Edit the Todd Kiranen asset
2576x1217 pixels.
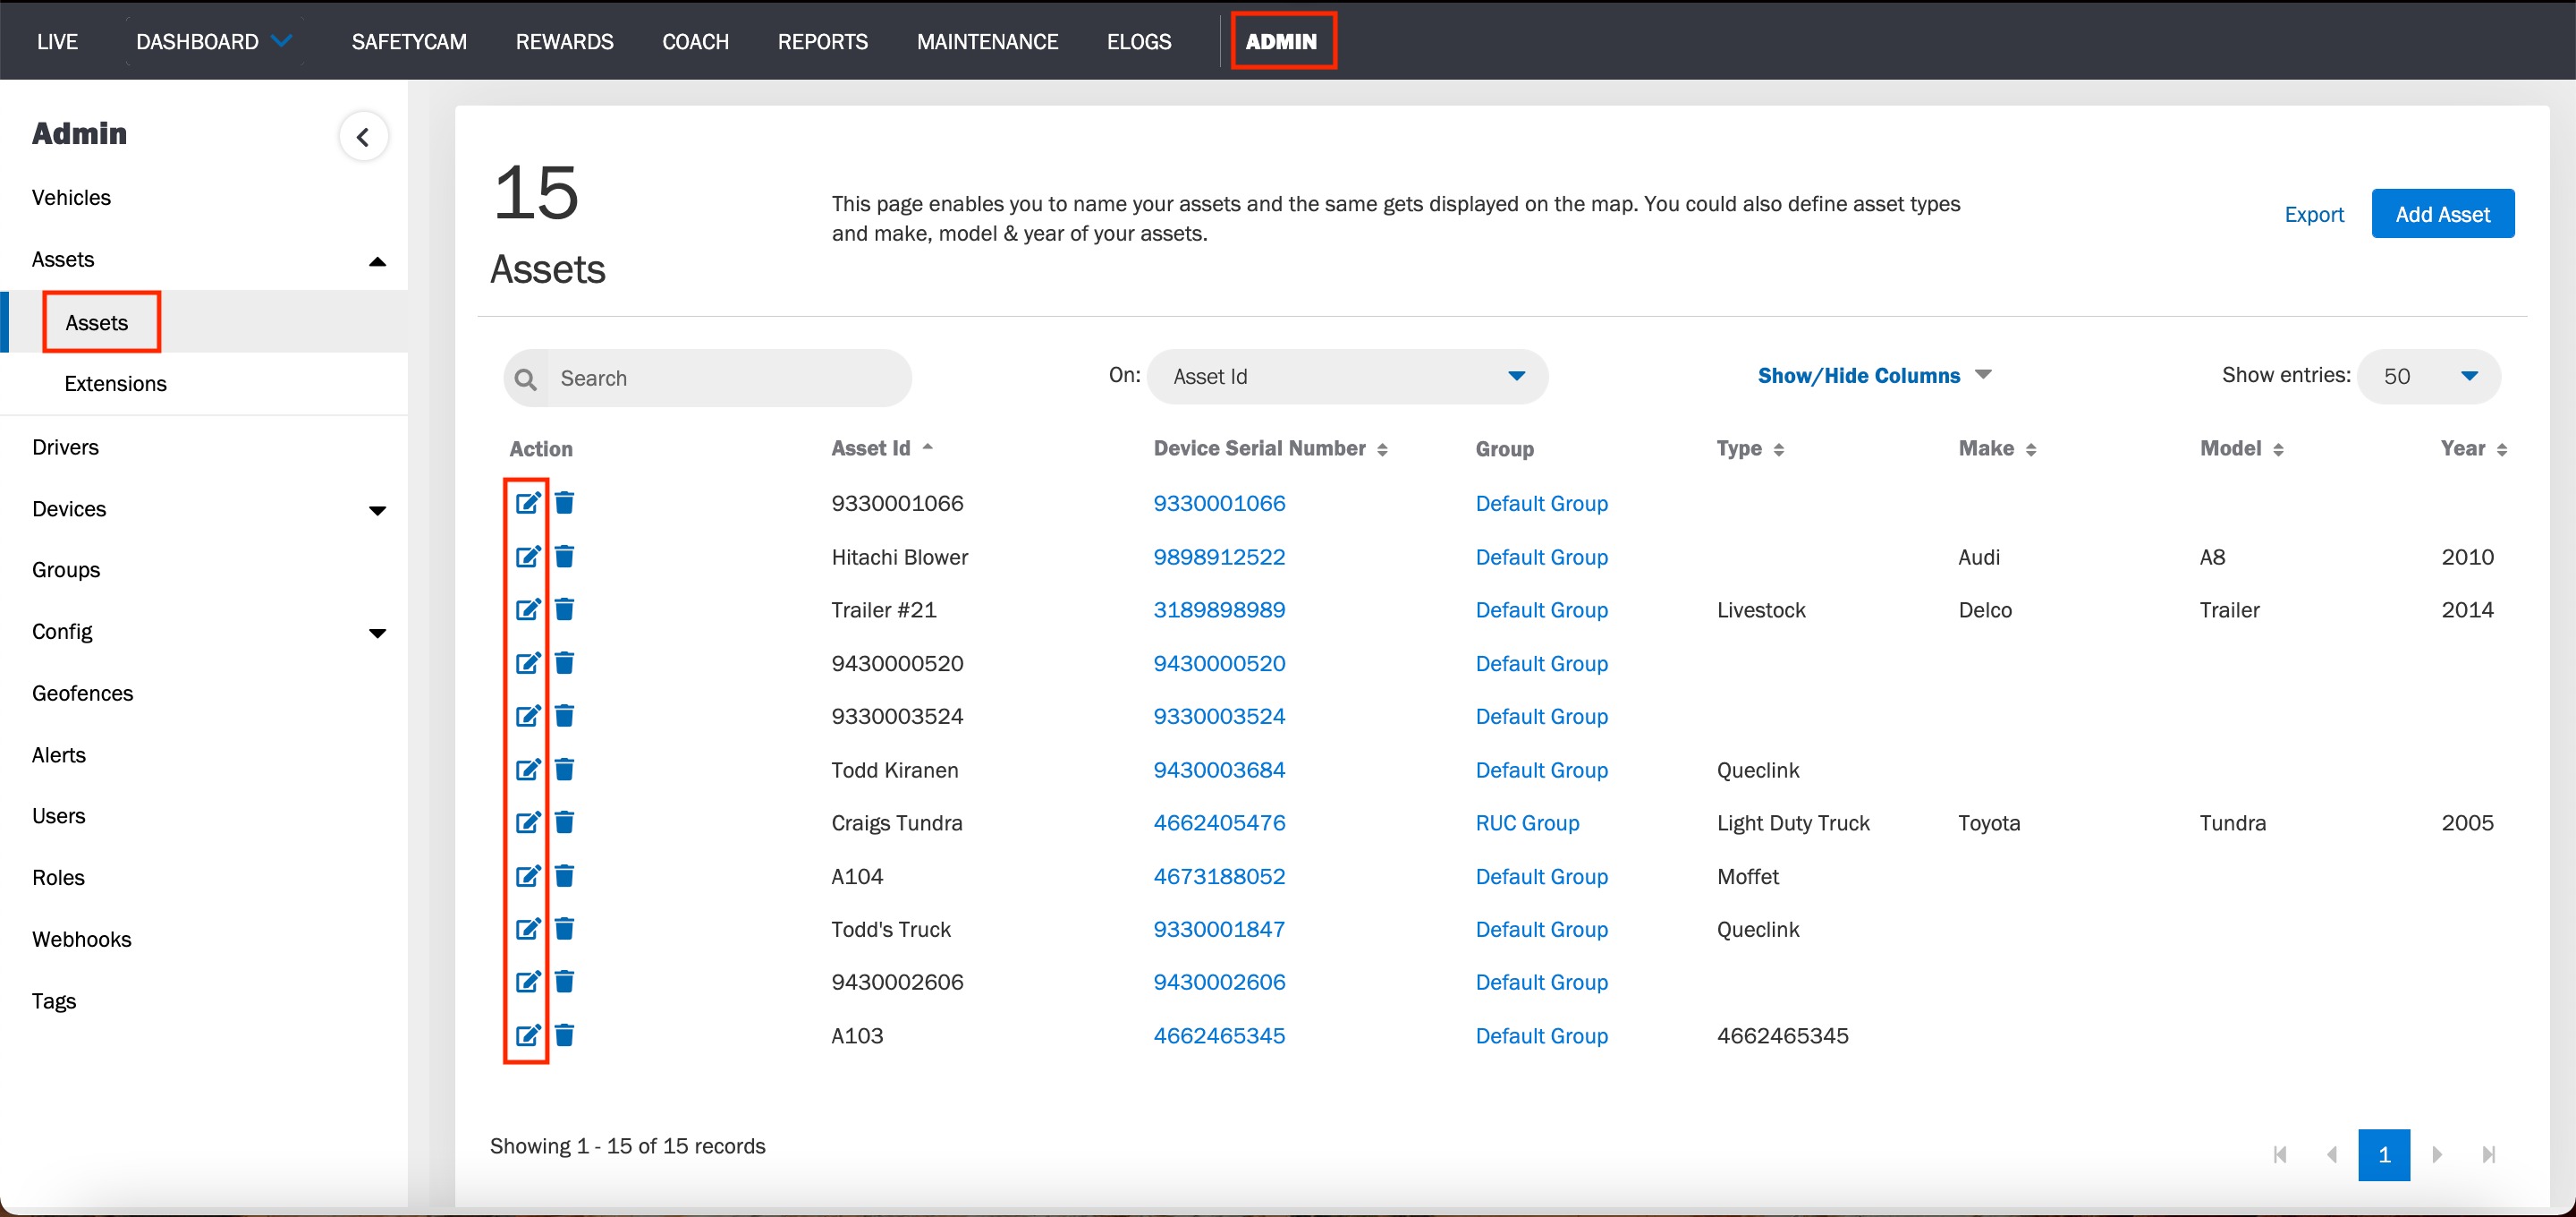(x=528, y=770)
